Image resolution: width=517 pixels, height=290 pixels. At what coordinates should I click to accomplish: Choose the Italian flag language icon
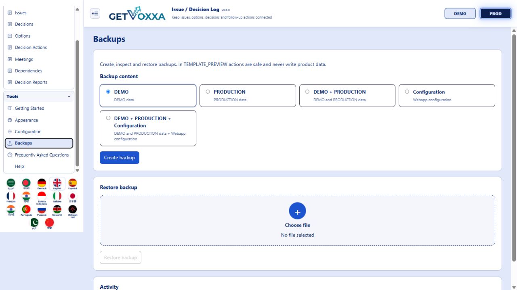(57, 197)
